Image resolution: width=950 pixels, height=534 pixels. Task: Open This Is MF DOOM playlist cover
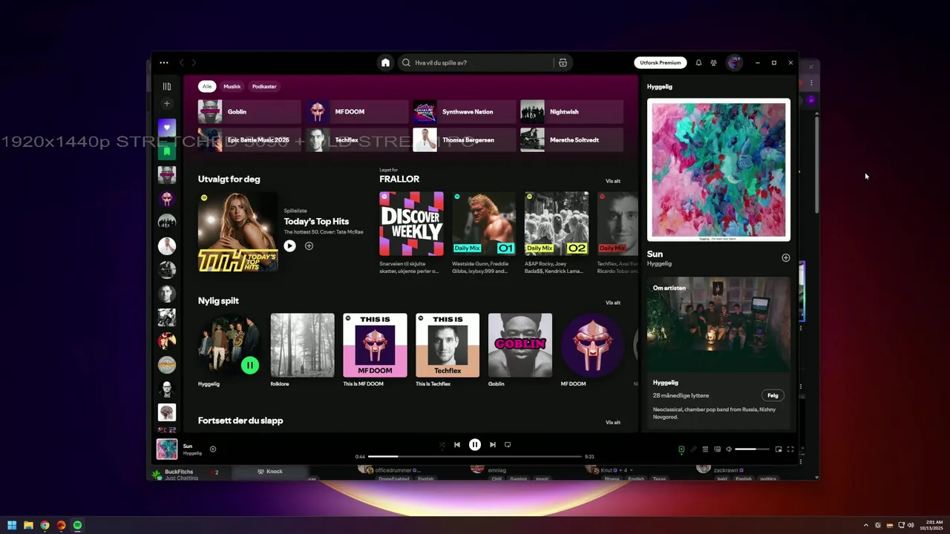tap(375, 345)
